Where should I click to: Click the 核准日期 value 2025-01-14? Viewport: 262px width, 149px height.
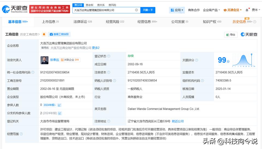tap(223, 89)
